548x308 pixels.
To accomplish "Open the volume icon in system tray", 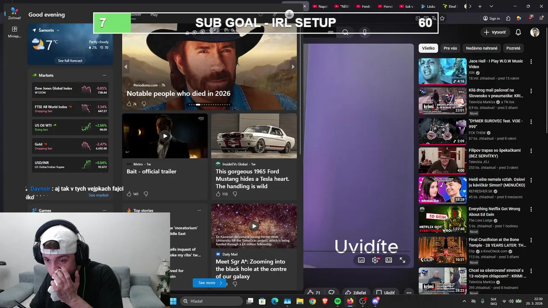I will (x=511, y=301).
